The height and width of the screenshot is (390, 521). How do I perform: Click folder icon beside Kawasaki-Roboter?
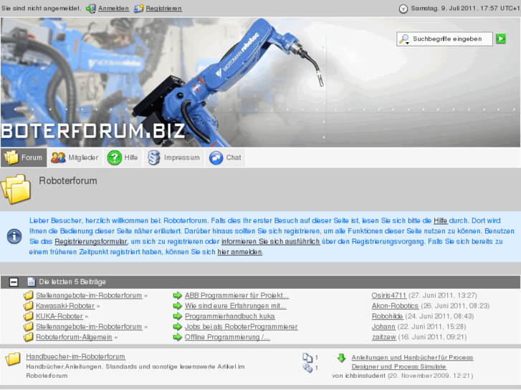click(x=28, y=306)
